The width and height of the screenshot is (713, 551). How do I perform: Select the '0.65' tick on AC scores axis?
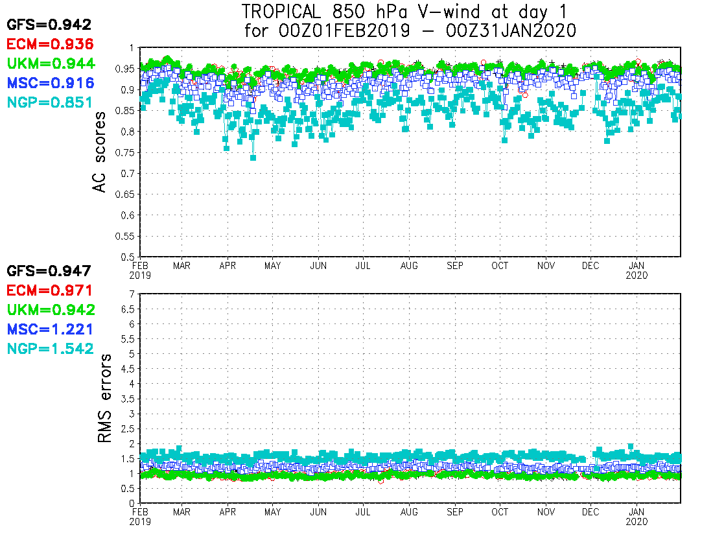click(x=124, y=194)
